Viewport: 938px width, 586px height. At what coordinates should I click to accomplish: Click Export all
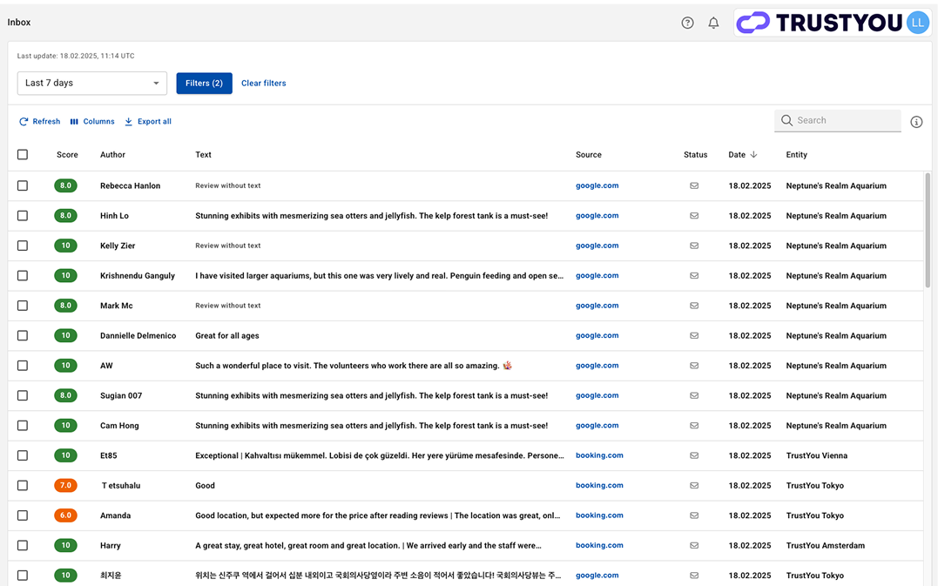click(x=148, y=121)
